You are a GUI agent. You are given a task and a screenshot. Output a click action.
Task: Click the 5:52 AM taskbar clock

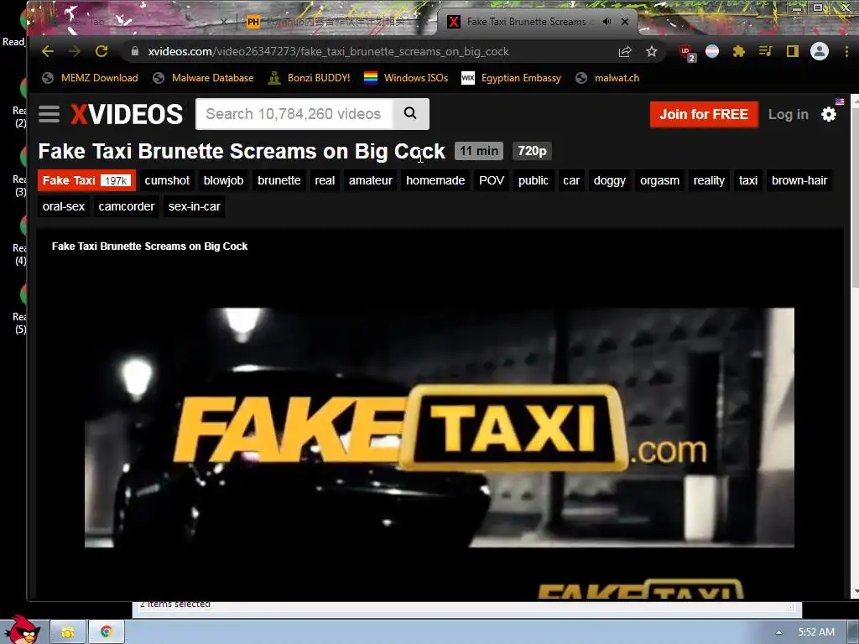(x=816, y=632)
